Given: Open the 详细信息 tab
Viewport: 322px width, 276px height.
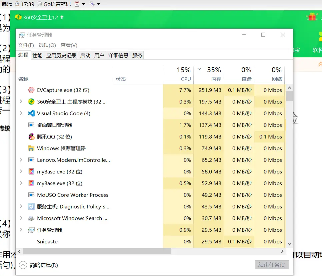Looking at the screenshot, I should click(x=118, y=56).
